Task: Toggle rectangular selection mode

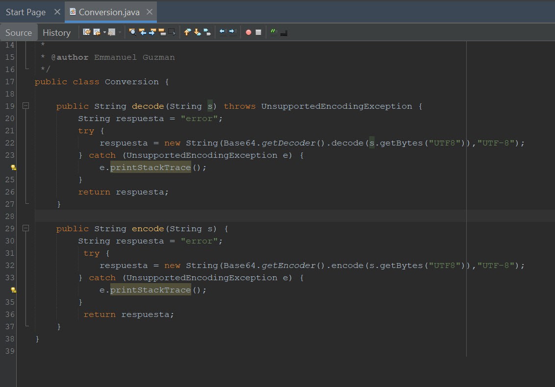Action: (x=170, y=31)
